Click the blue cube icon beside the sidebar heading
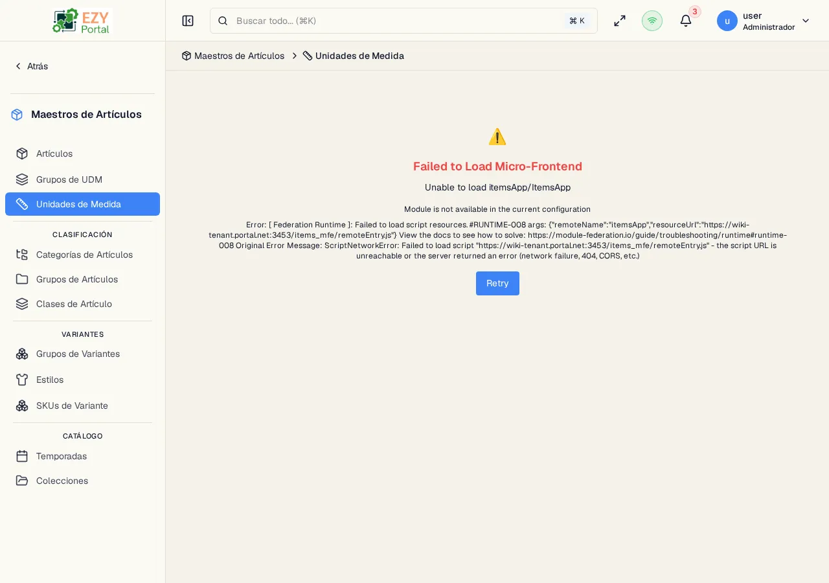Screen dimensions: 829x583 coord(17,115)
